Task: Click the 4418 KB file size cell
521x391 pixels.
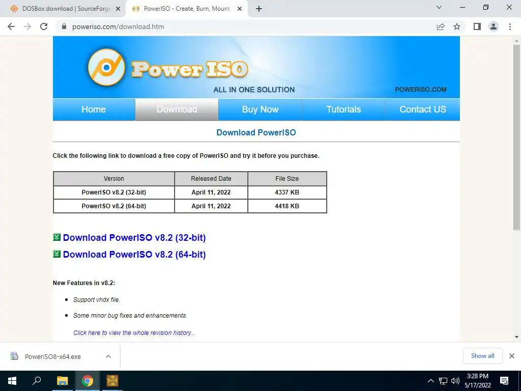Action: [x=287, y=206]
